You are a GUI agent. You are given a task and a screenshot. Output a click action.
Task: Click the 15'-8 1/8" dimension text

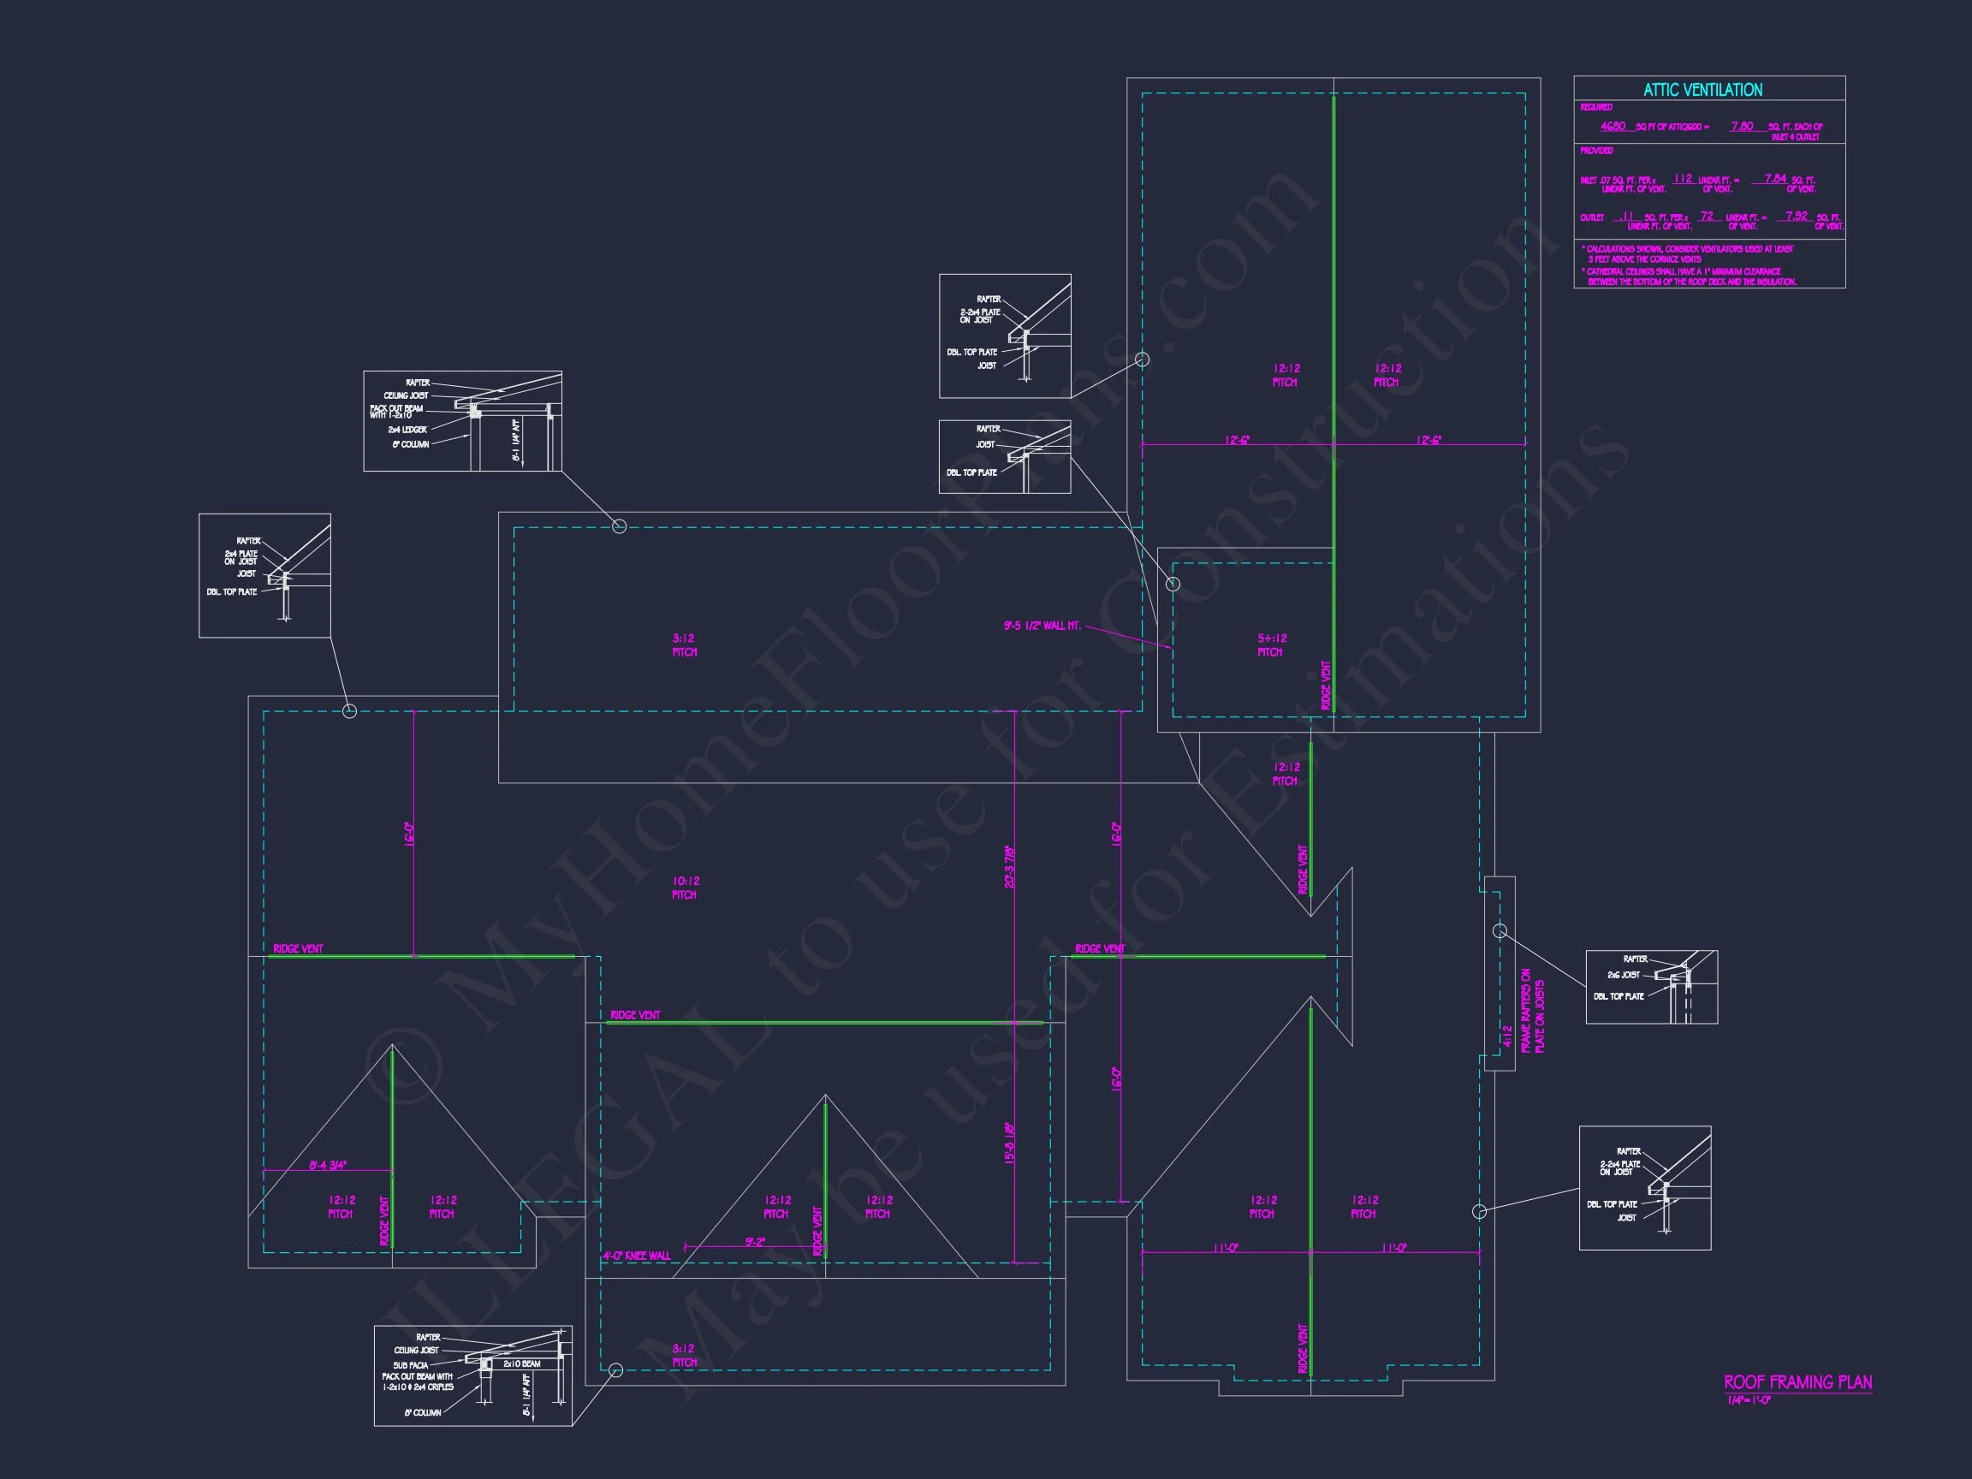(x=1009, y=1143)
